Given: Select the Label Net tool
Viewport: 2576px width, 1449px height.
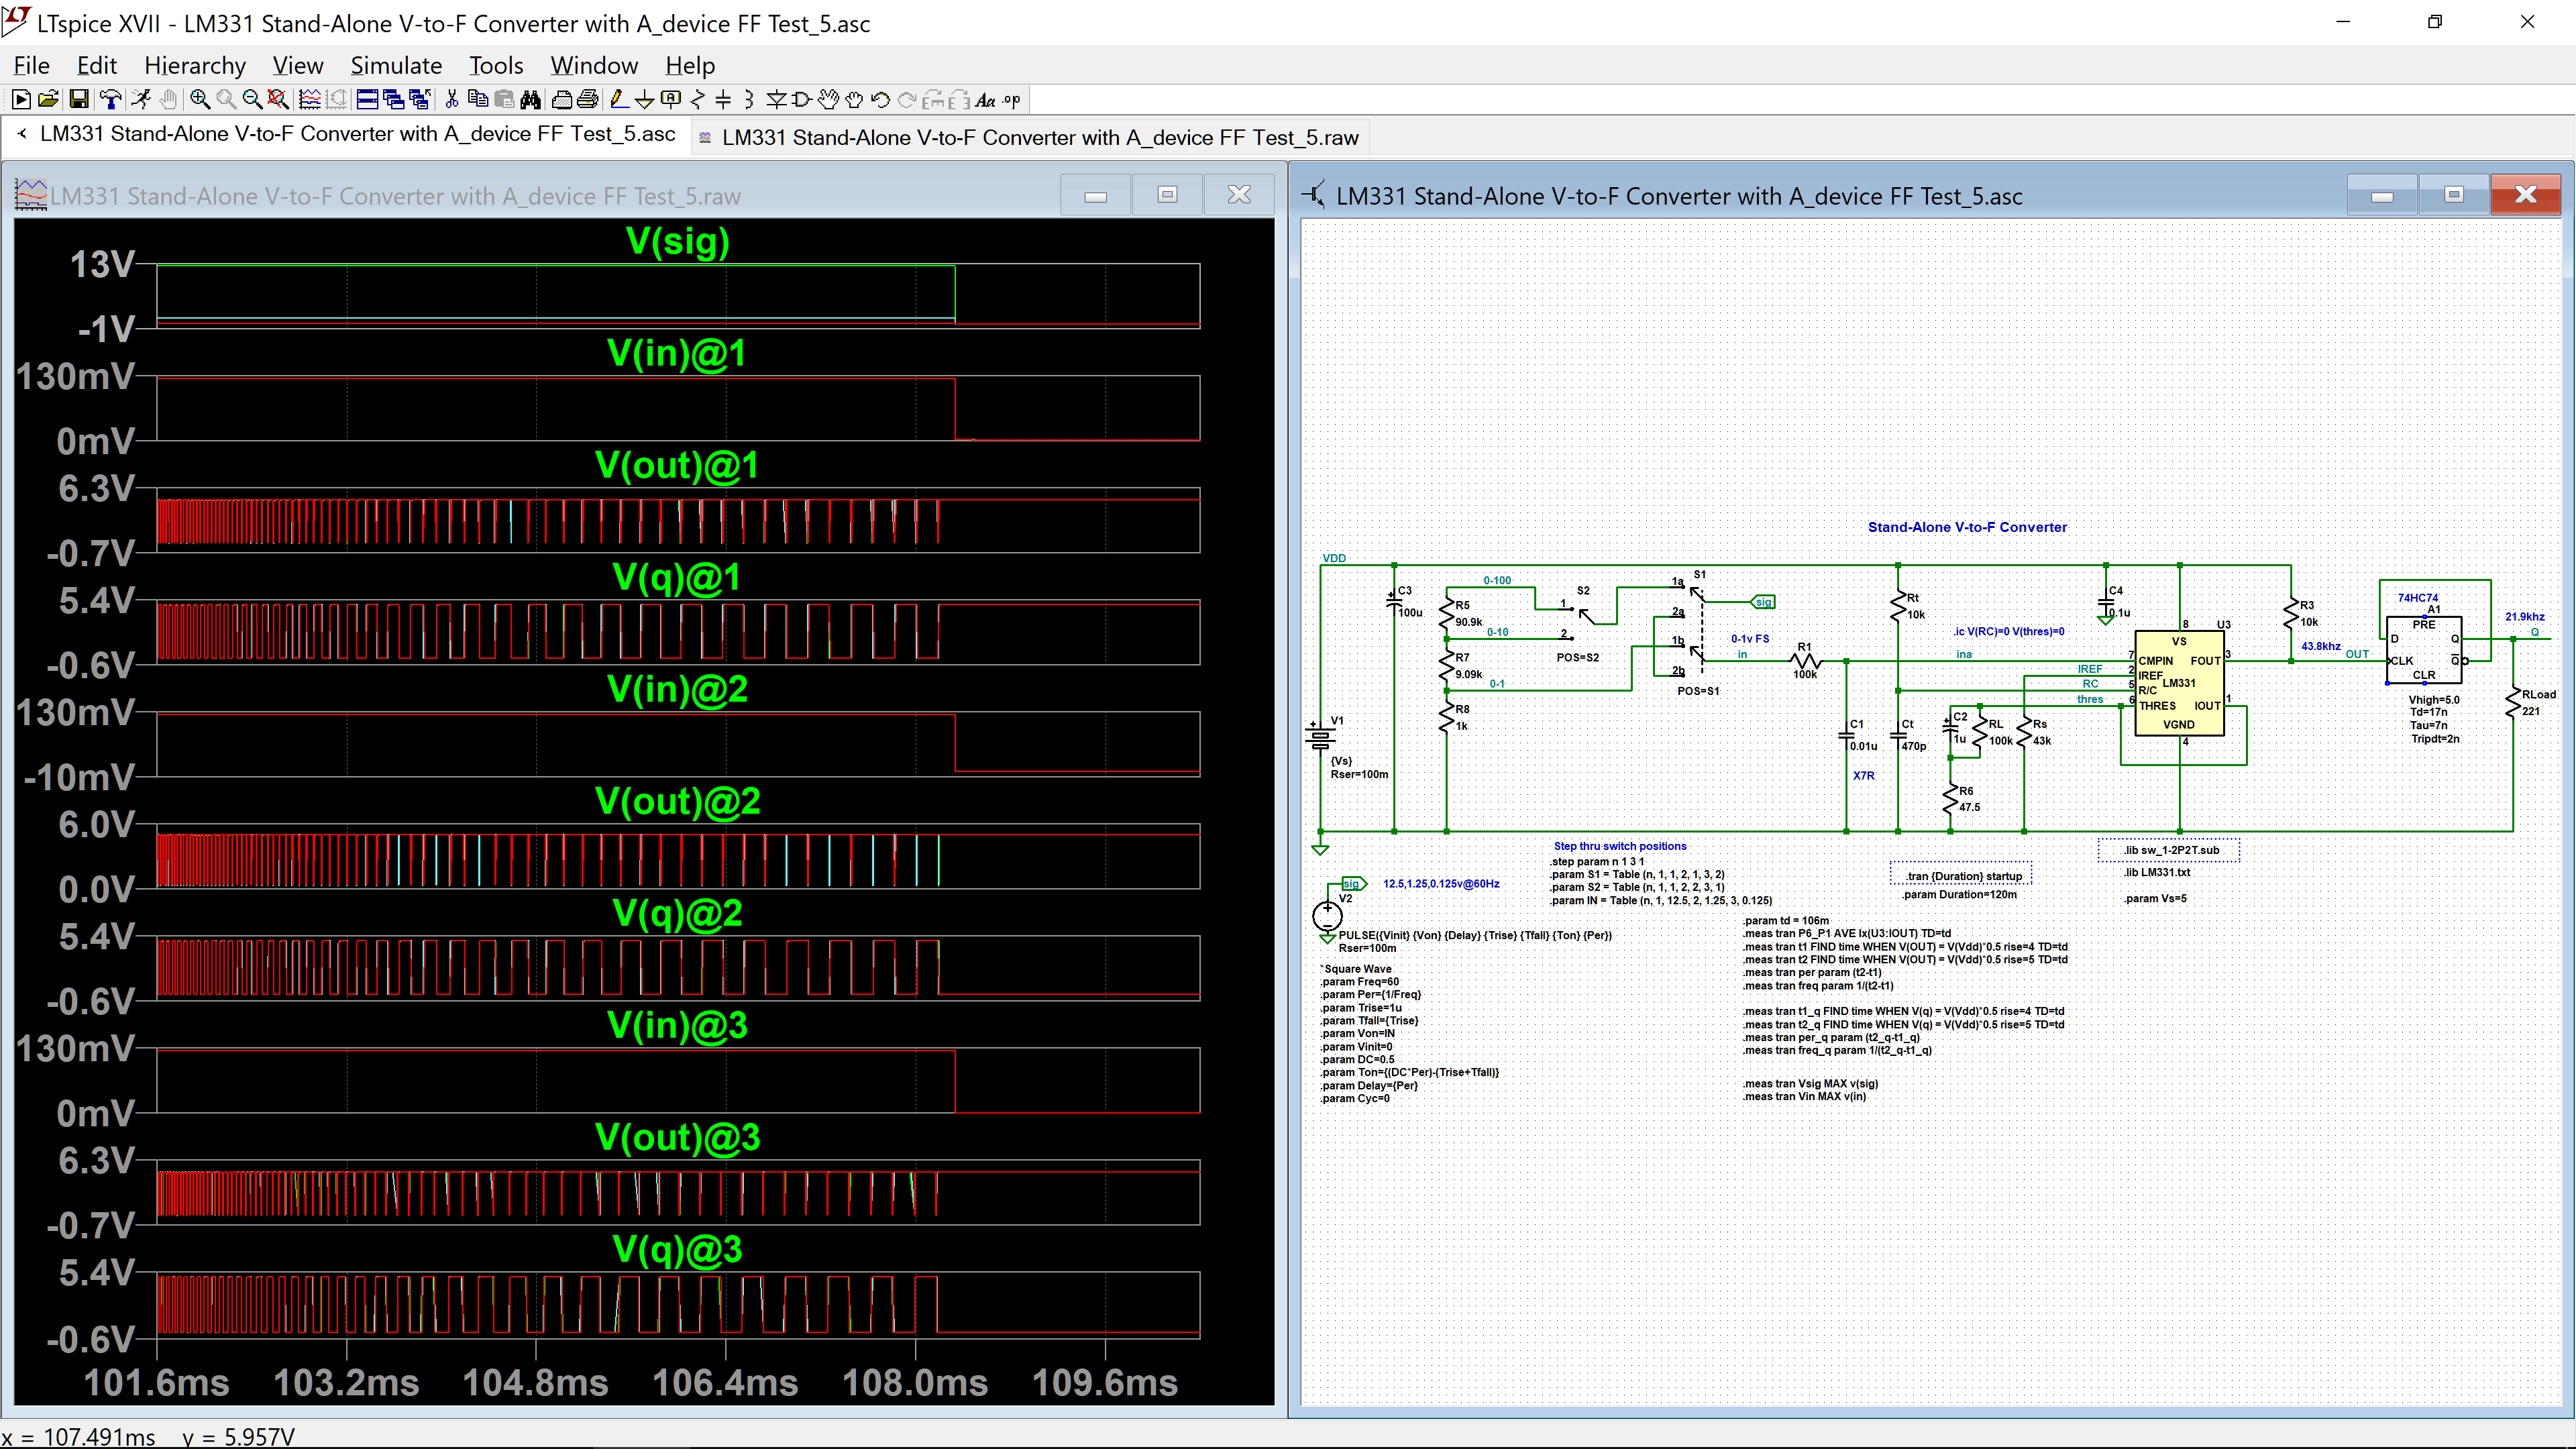Looking at the screenshot, I should [x=671, y=99].
